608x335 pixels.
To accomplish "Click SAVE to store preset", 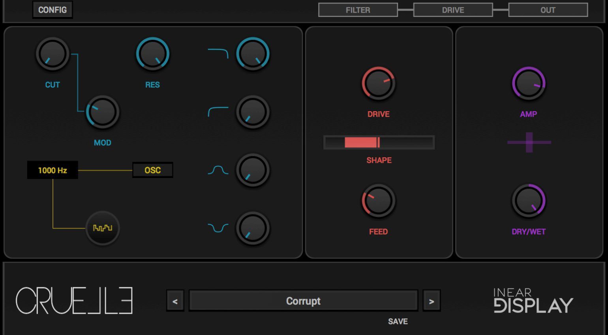I will click(x=398, y=322).
